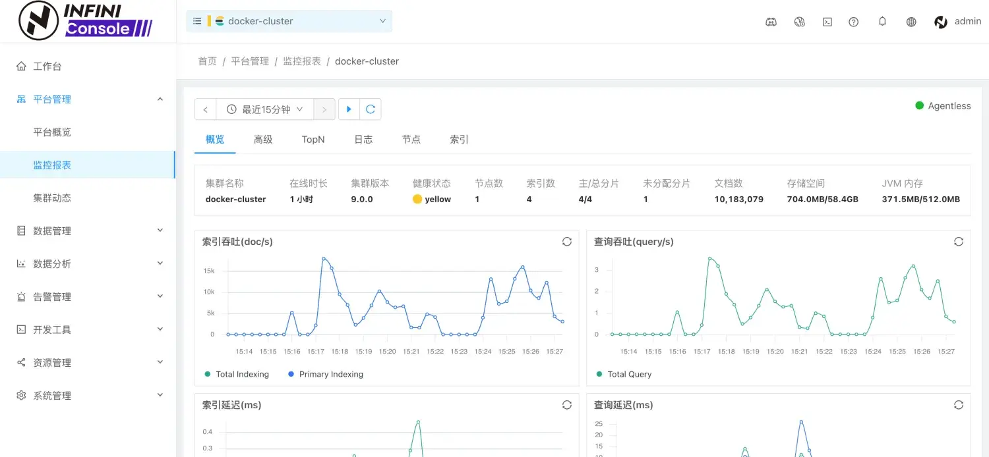Toggle the Total Query legend series
The image size is (989, 457).
coord(624,374)
